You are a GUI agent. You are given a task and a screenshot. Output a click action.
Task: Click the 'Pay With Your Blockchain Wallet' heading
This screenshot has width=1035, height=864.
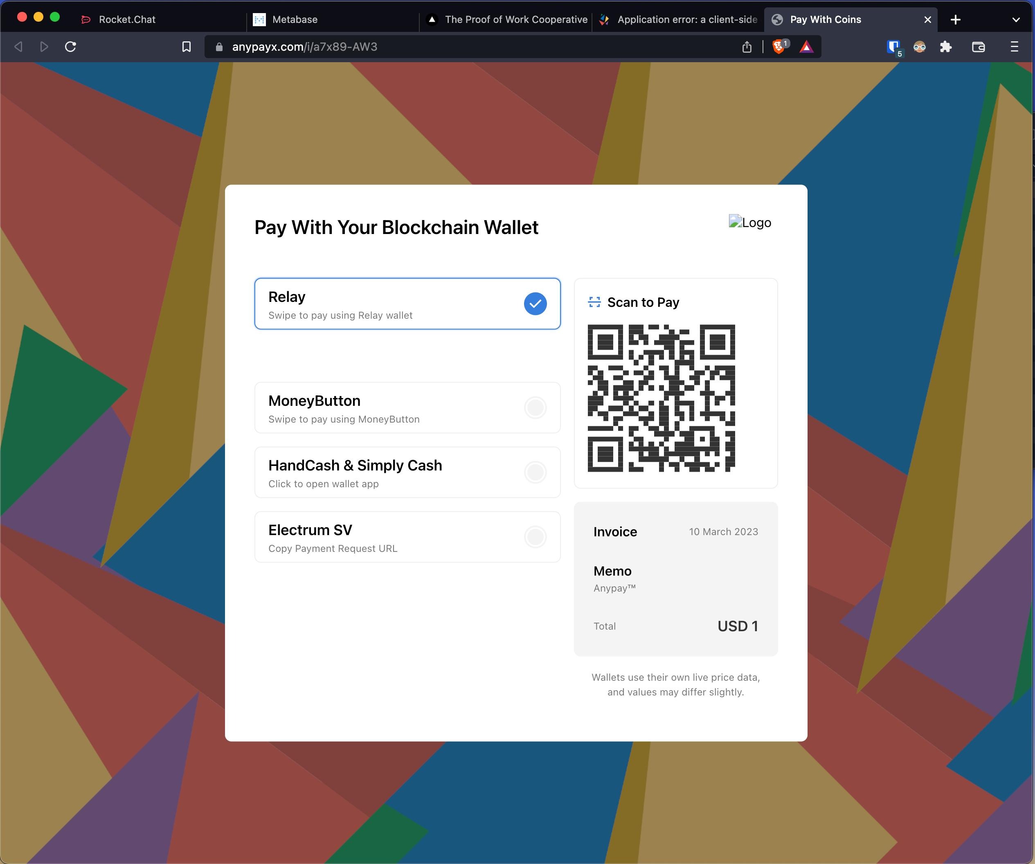[396, 228]
